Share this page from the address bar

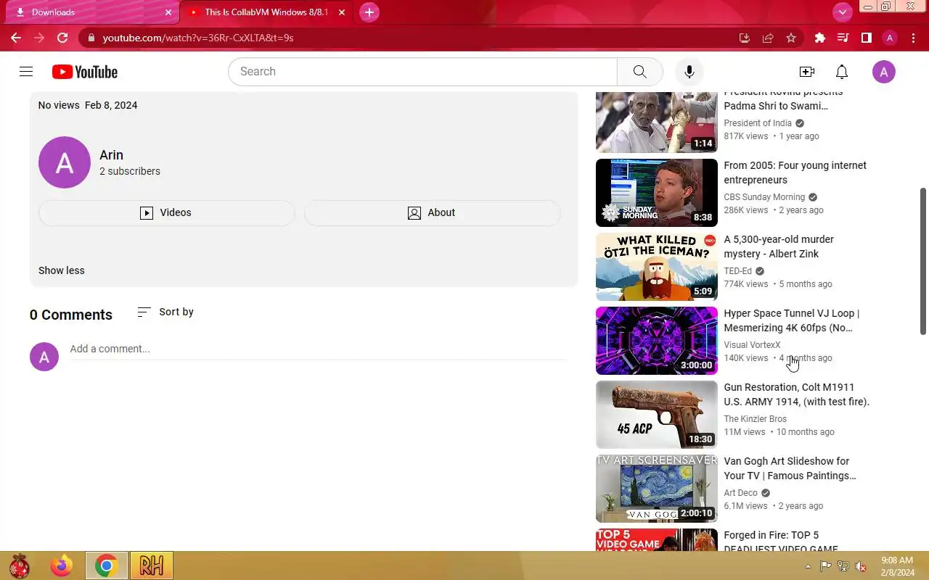[x=768, y=38]
